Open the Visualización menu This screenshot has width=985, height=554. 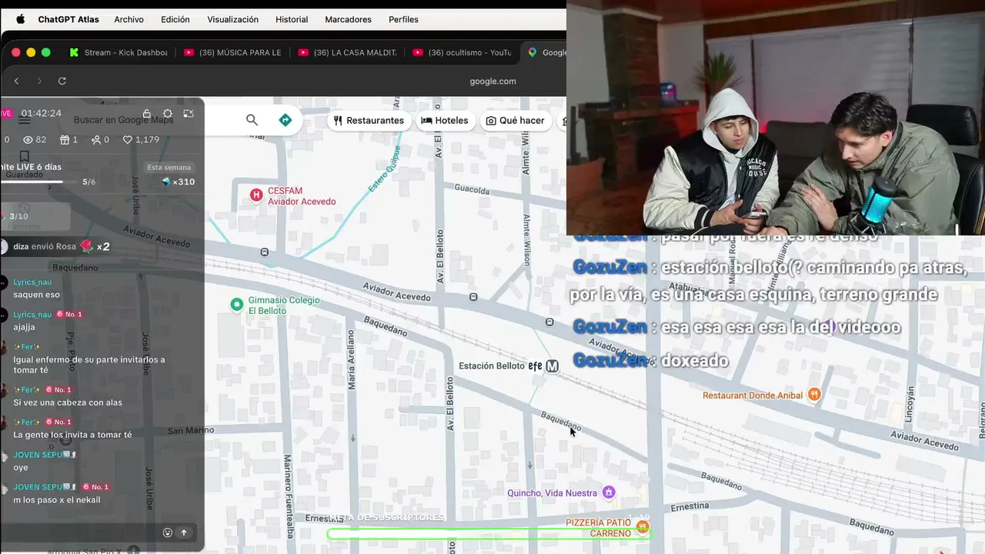[232, 19]
